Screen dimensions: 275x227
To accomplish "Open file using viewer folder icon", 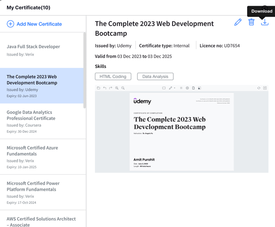I will [99, 88].
